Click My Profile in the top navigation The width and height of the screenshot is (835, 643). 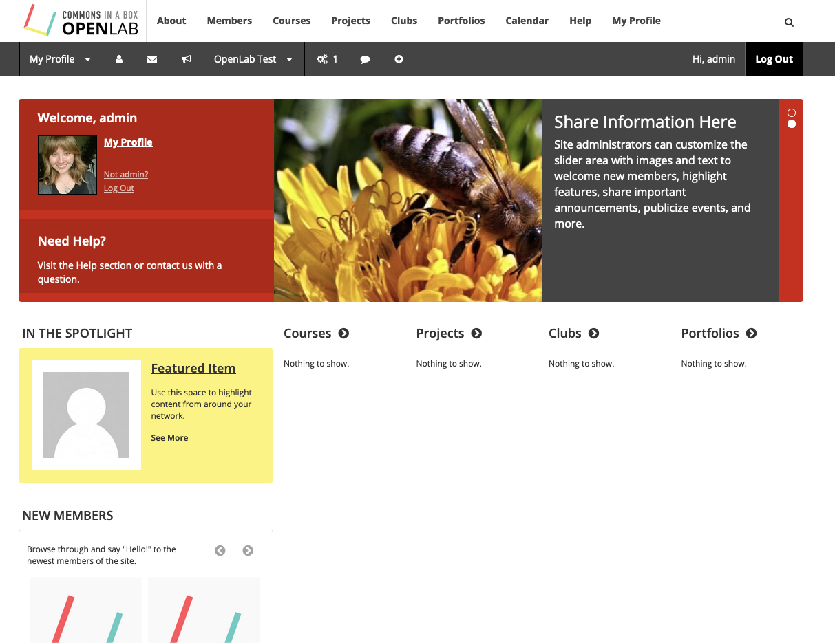pos(636,21)
